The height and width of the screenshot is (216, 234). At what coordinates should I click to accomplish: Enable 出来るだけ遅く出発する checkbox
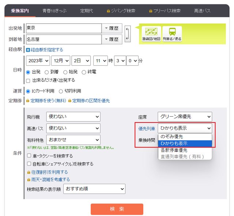tap(29, 80)
